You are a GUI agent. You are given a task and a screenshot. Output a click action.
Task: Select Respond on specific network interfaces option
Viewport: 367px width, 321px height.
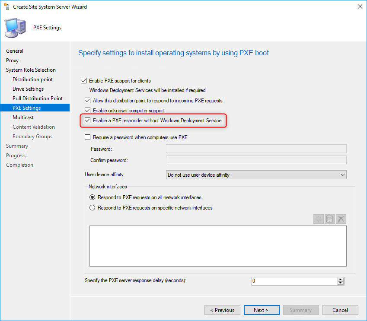[92, 208]
